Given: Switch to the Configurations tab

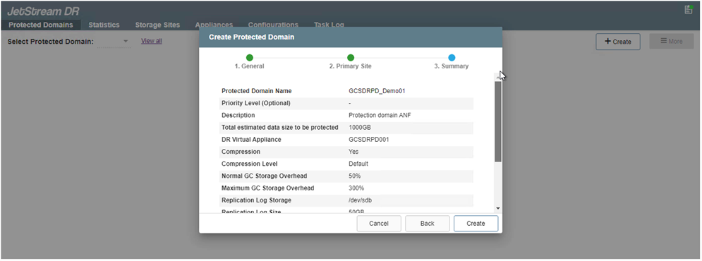Looking at the screenshot, I should pyautogui.click(x=273, y=25).
